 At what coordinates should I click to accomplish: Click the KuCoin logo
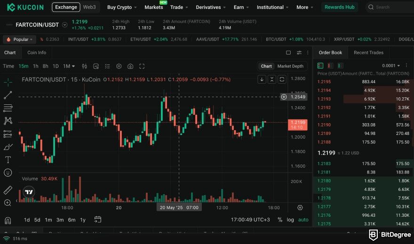pyautogui.click(x=25, y=7)
